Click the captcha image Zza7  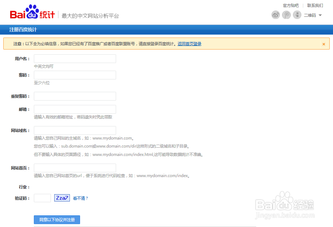point(62,198)
